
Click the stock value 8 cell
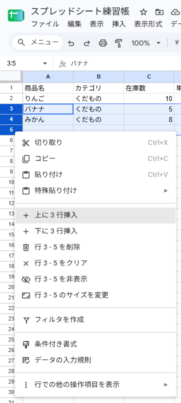pos(149,120)
